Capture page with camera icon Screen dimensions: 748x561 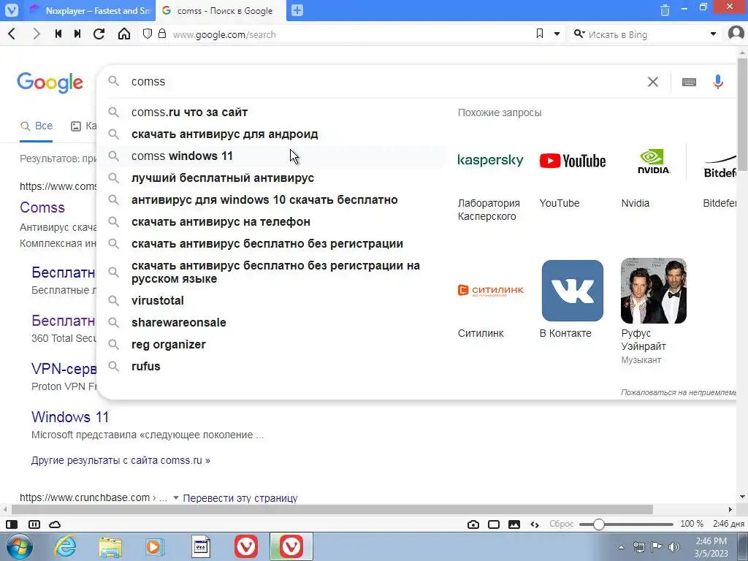pos(473,524)
